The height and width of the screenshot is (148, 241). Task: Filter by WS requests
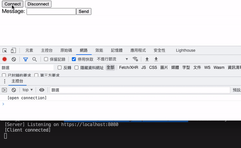[x=207, y=67]
